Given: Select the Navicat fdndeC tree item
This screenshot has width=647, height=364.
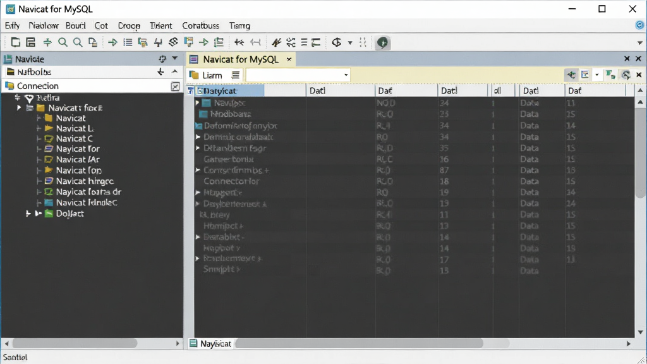Looking at the screenshot, I should pyautogui.click(x=86, y=202).
